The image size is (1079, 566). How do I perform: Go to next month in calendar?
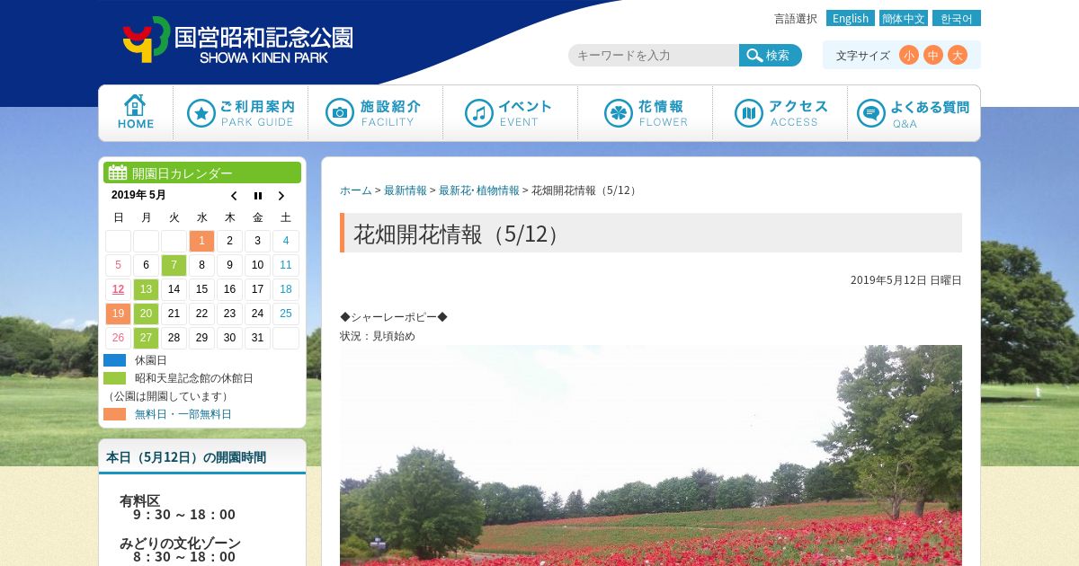(x=281, y=196)
